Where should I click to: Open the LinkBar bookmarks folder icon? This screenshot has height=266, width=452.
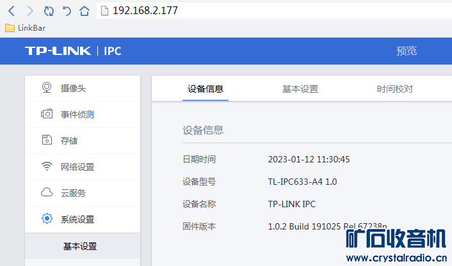coord(10,28)
